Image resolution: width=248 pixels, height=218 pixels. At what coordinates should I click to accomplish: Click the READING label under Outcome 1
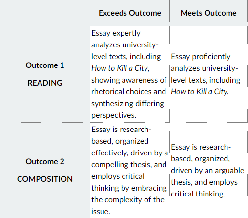[45, 83]
